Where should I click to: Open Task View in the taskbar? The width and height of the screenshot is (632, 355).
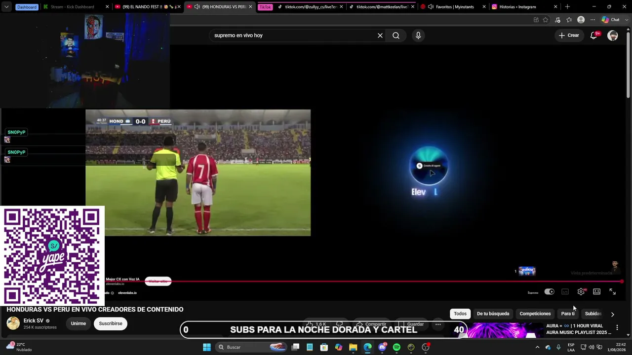[x=295, y=347]
